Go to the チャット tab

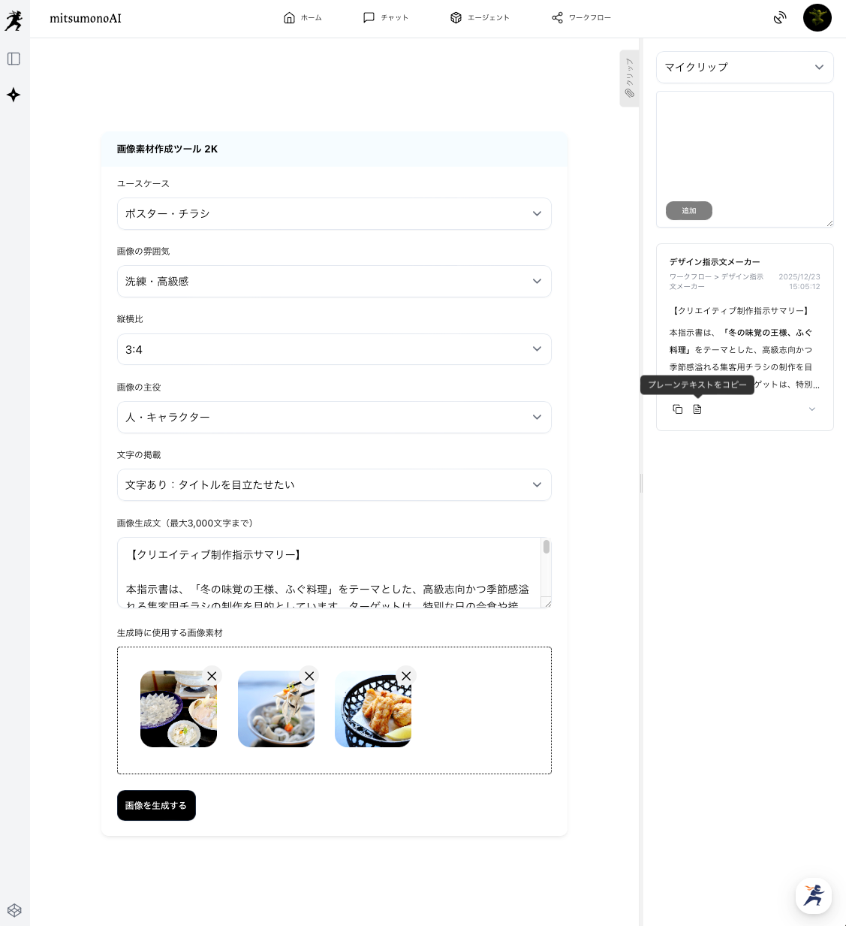[x=386, y=17]
